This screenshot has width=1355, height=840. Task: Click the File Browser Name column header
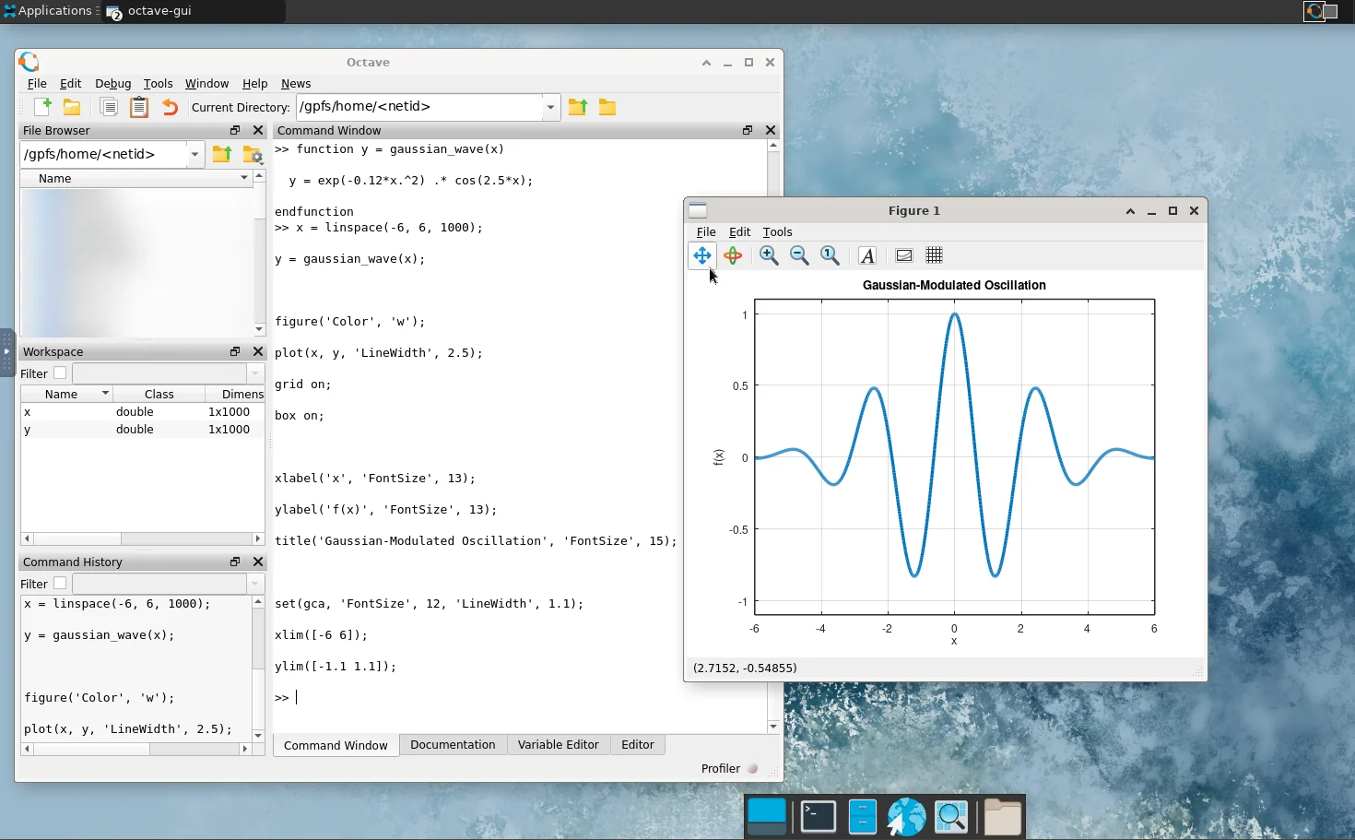[135, 178]
